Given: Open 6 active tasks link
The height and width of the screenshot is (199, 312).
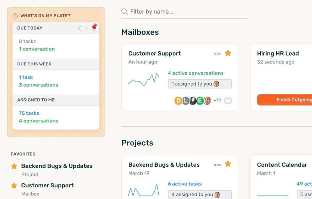Looking at the screenshot, I should 184,184.
